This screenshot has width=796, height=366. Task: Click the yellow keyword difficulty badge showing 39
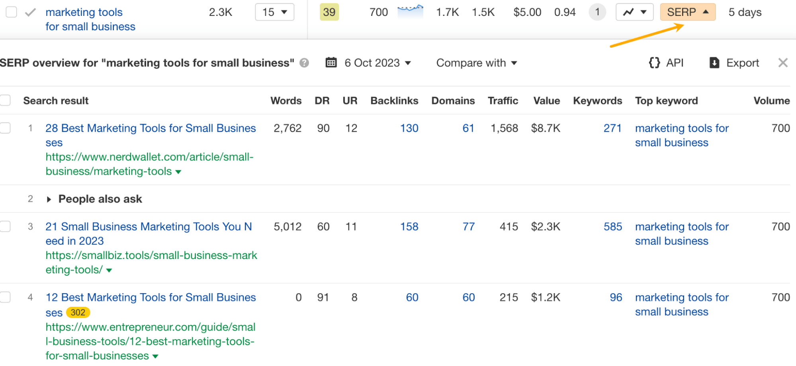pos(329,12)
